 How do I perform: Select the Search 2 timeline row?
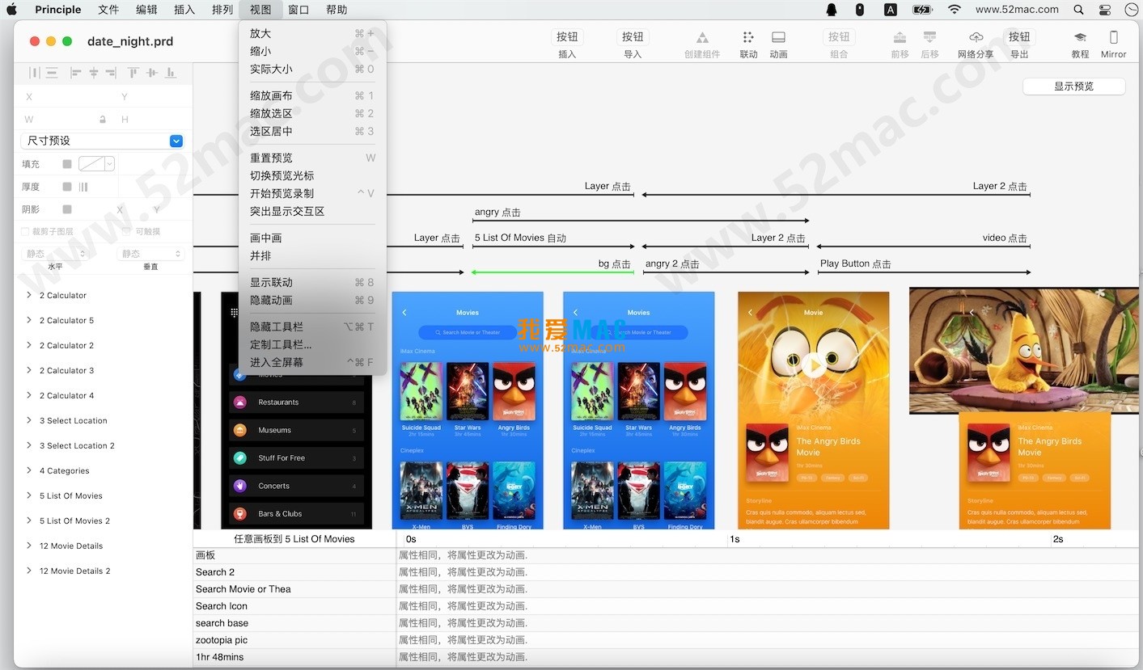click(667, 572)
